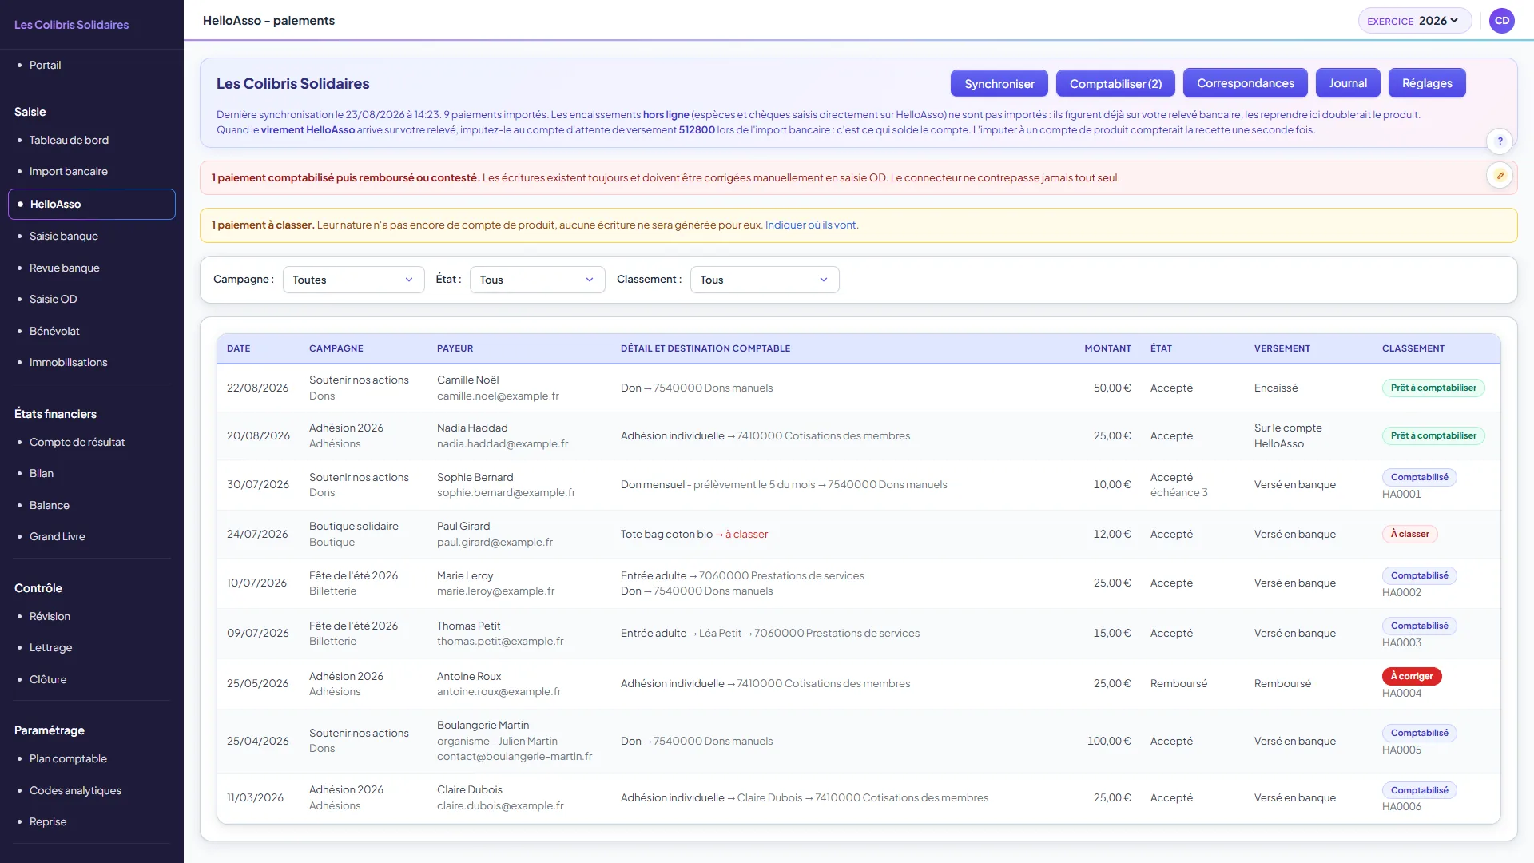Open Codes analytiques in sidebar
Viewport: 1534px width, 863px height.
click(75, 790)
